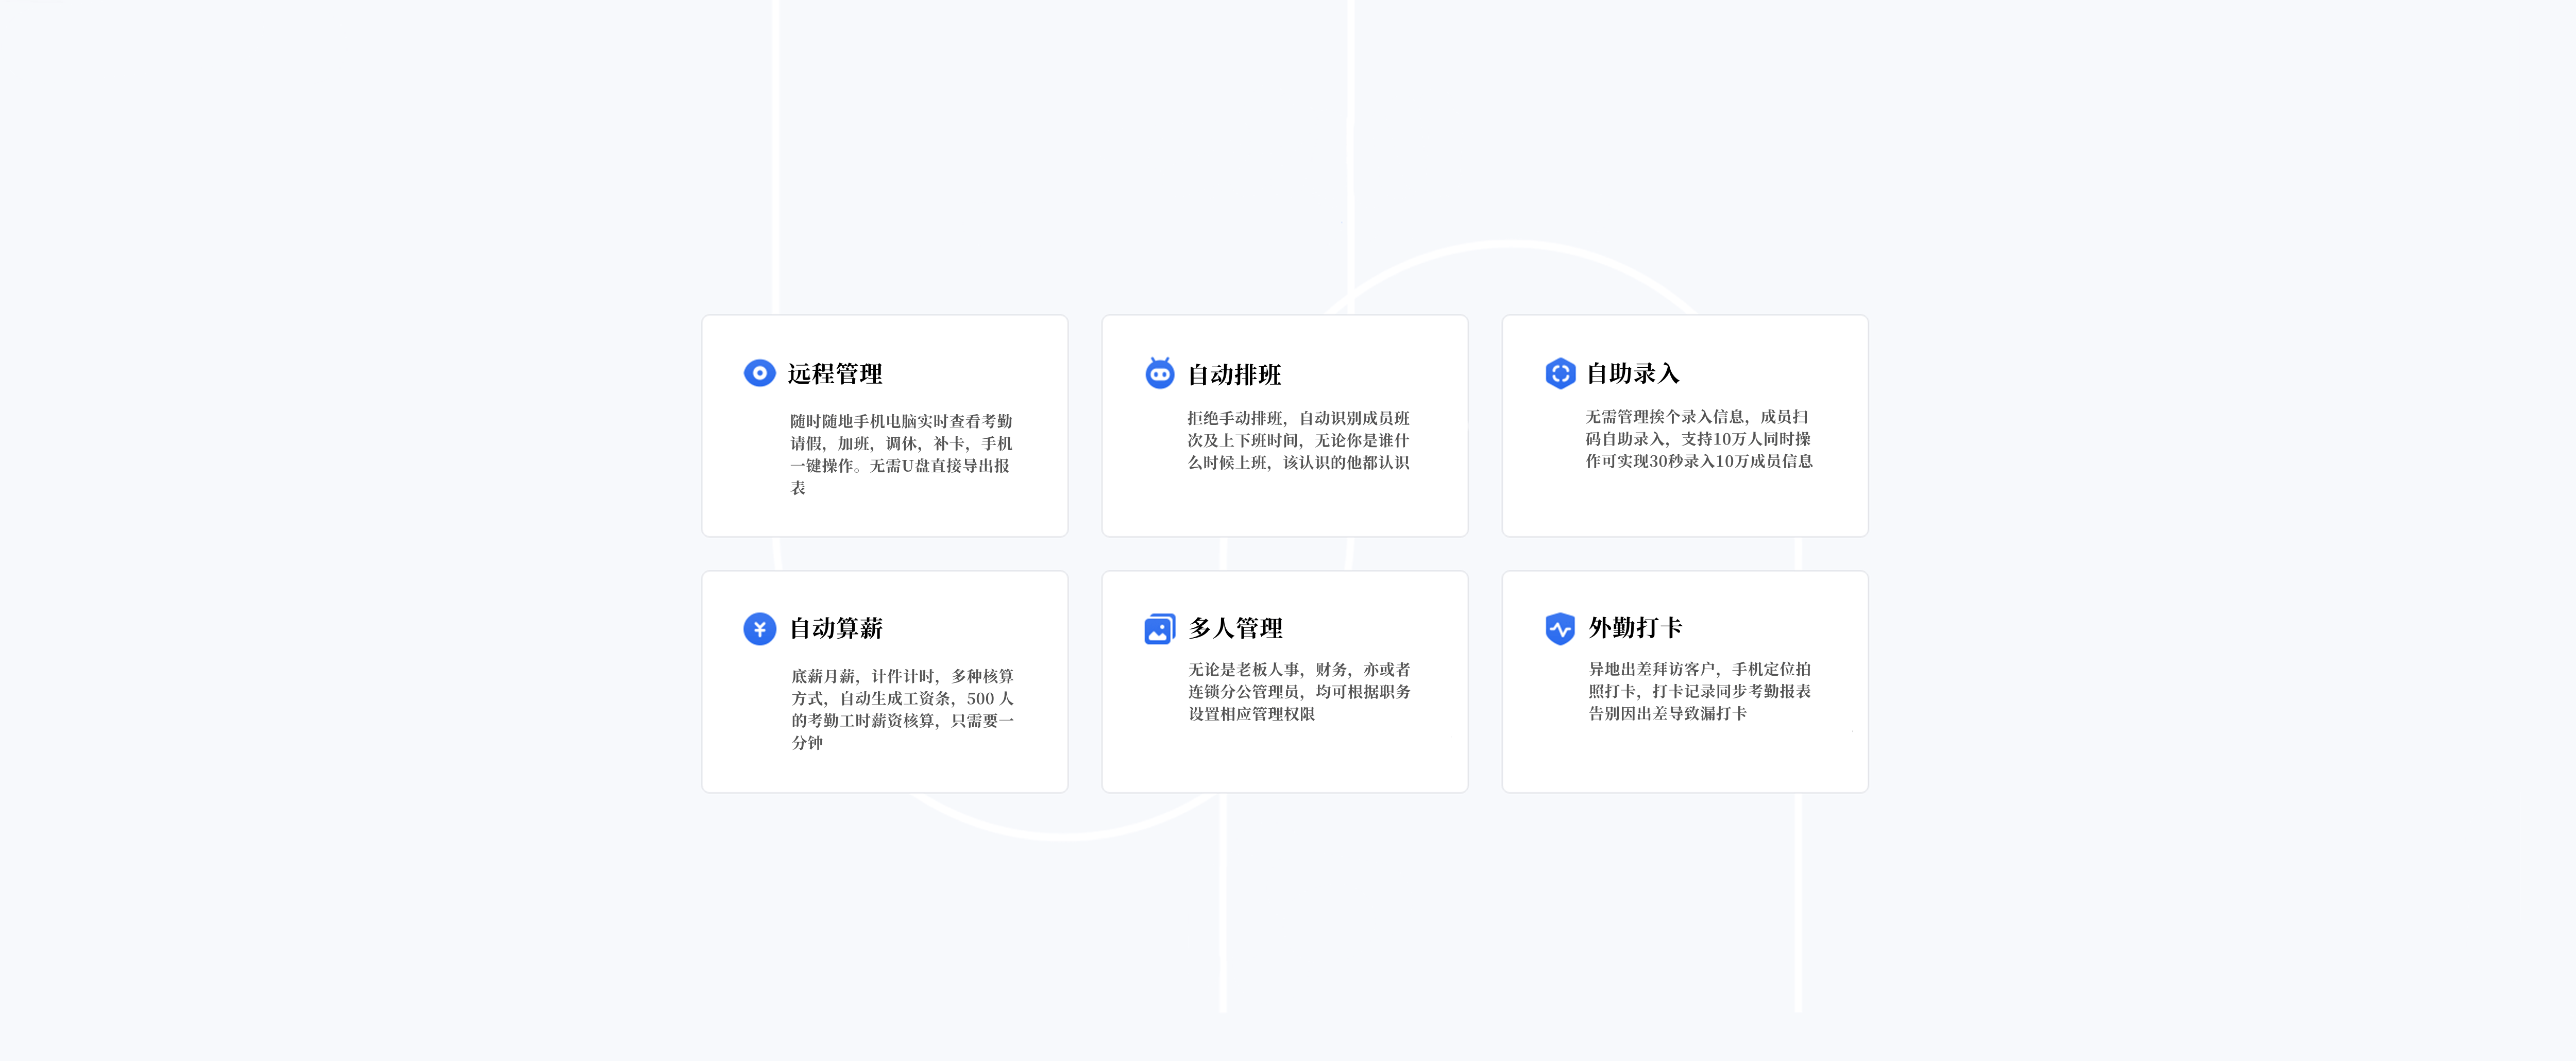Screen dimensions: 2576x1061
Task: Click the 自动算薪 description starting 底薪月薪
Action: coord(902,709)
